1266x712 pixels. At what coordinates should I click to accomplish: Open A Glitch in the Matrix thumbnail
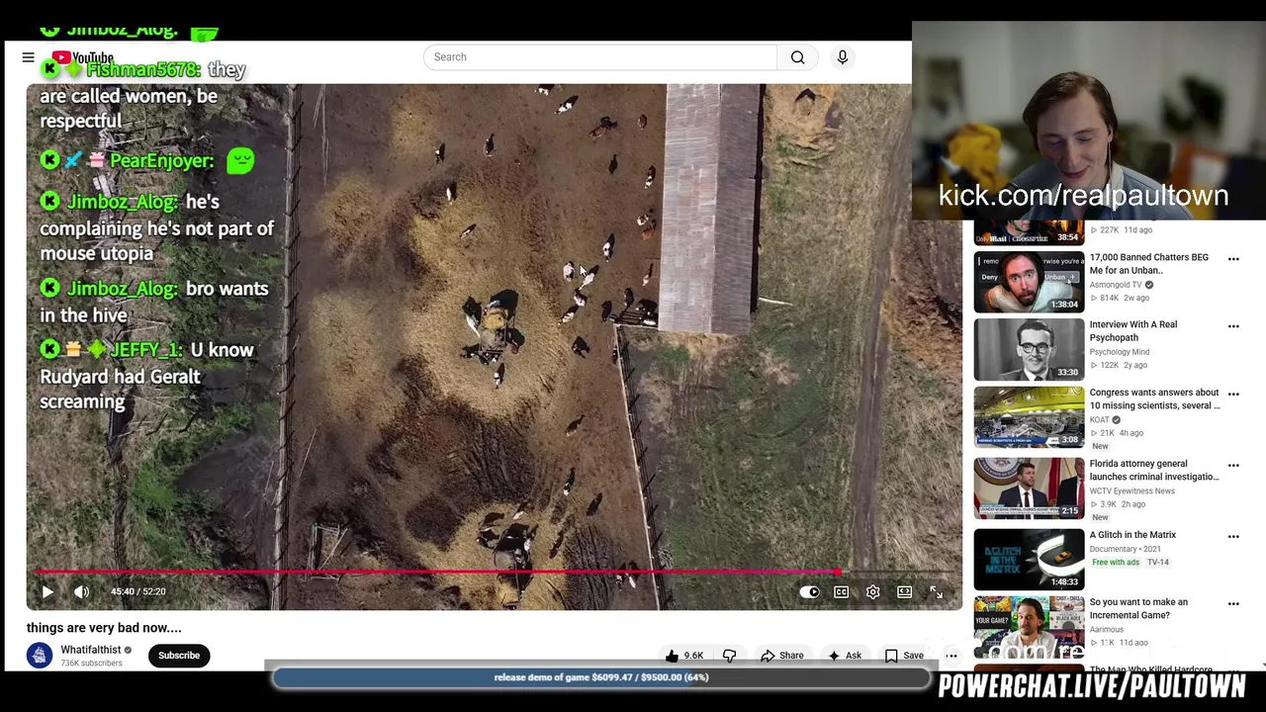pos(1029,559)
